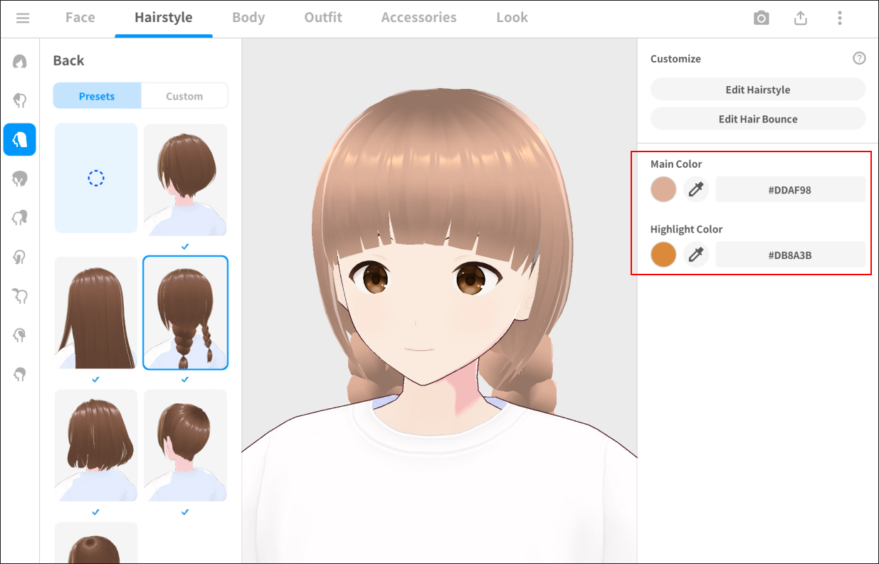This screenshot has height=564, width=879.
Task: Click the Edit Hair Bounce button
Action: click(x=757, y=119)
